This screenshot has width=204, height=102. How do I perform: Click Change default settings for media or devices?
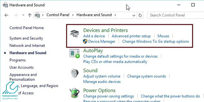coord(120,56)
